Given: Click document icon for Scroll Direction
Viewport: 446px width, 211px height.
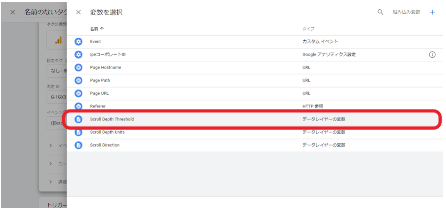Looking at the screenshot, I should (79, 145).
